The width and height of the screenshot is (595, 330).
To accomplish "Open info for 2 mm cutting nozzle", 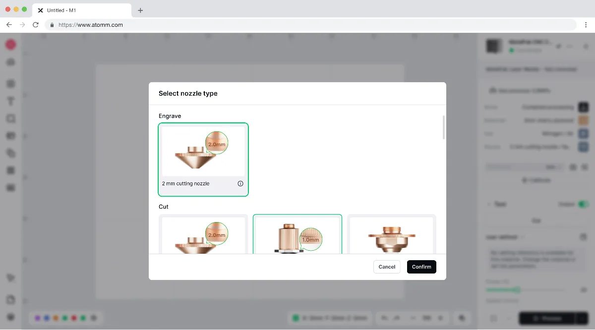I will click(240, 183).
